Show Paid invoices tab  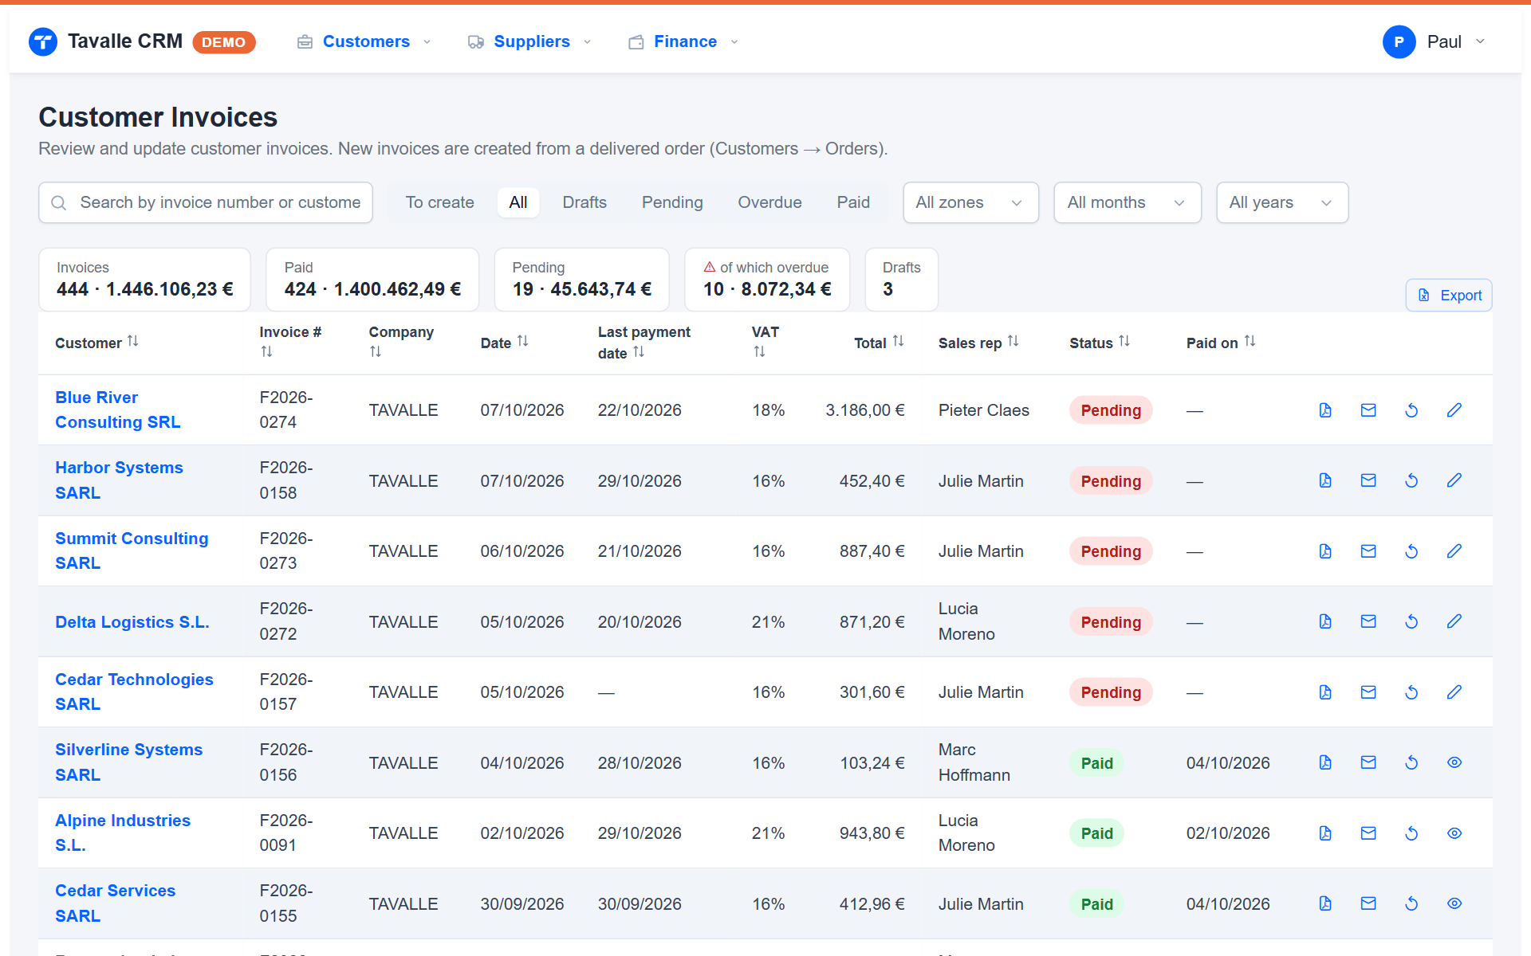[x=853, y=202]
